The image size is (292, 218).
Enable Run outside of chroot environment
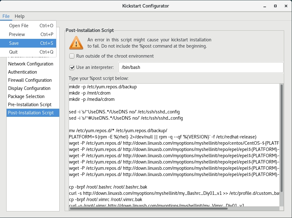pyautogui.click(x=72, y=56)
